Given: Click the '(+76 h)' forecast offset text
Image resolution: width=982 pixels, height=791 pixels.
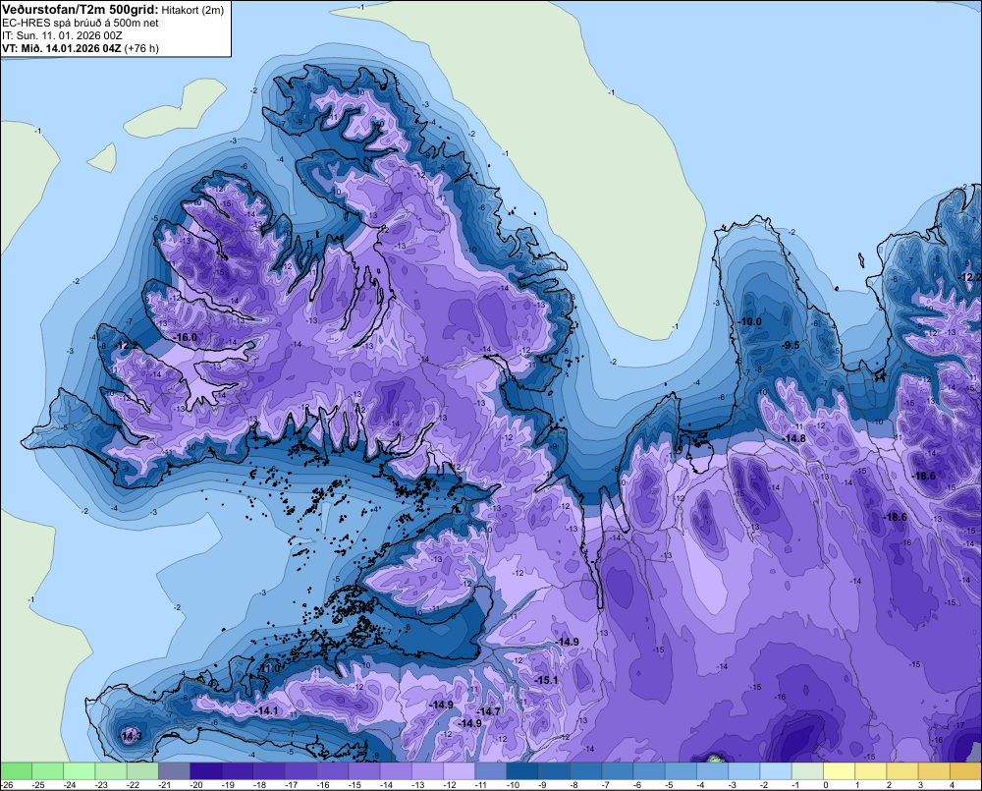Looking at the screenshot, I should tap(141, 48).
